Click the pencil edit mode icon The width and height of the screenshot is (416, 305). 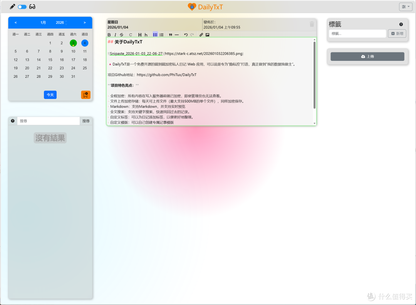pyautogui.click(x=12, y=7)
